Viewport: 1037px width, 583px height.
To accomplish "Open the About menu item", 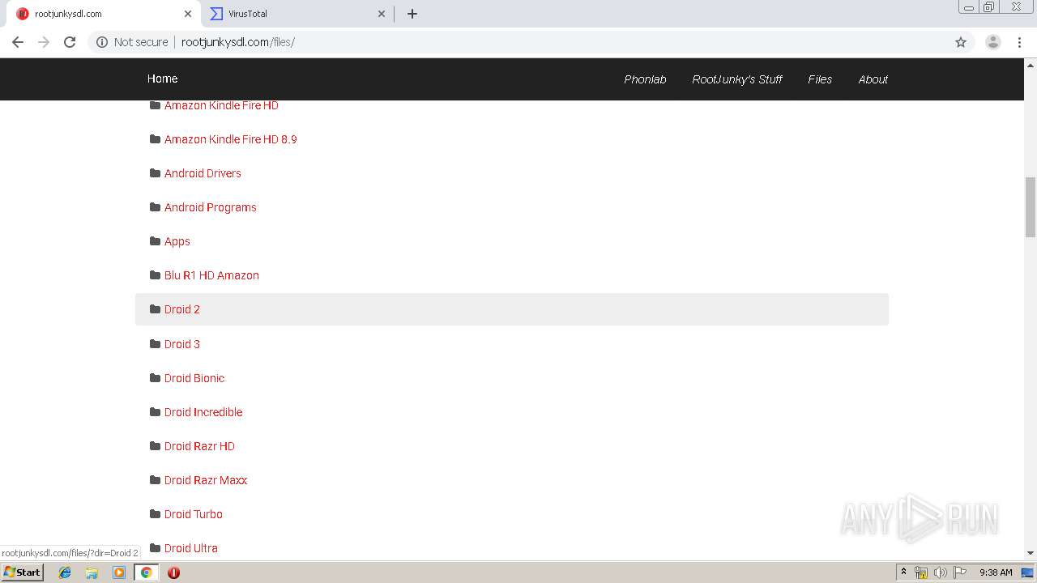I will click(873, 79).
